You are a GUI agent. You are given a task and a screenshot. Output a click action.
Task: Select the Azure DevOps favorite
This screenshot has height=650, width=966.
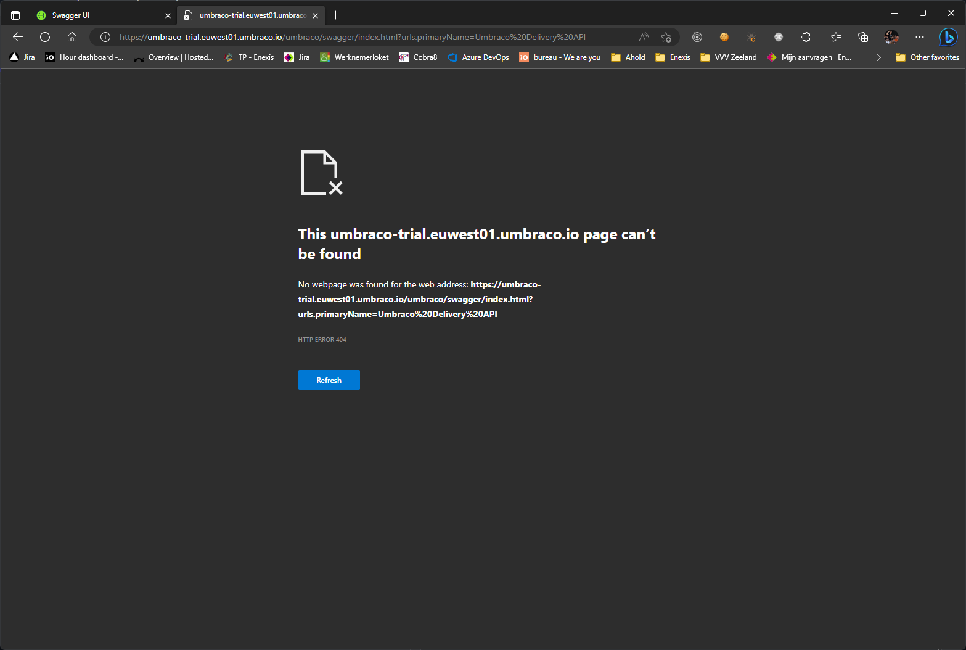click(x=478, y=57)
